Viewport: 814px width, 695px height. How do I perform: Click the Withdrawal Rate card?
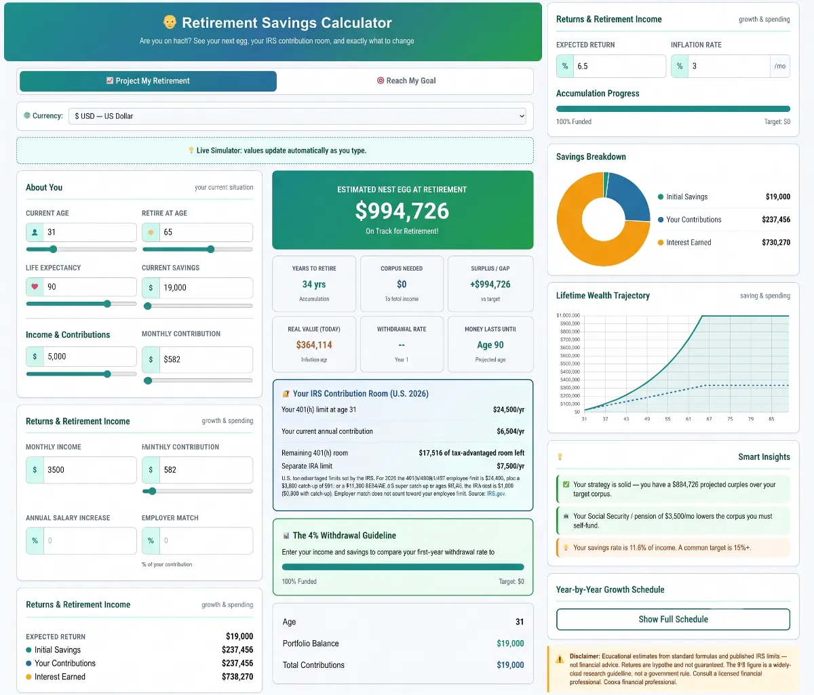coord(402,344)
